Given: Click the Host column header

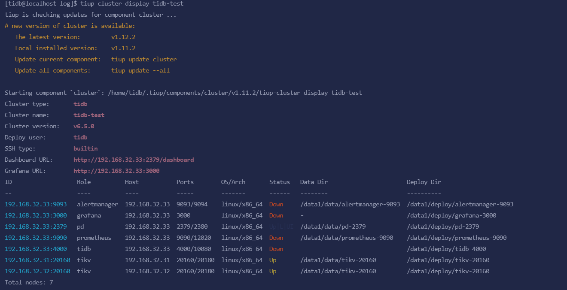Looking at the screenshot, I should (132, 182).
